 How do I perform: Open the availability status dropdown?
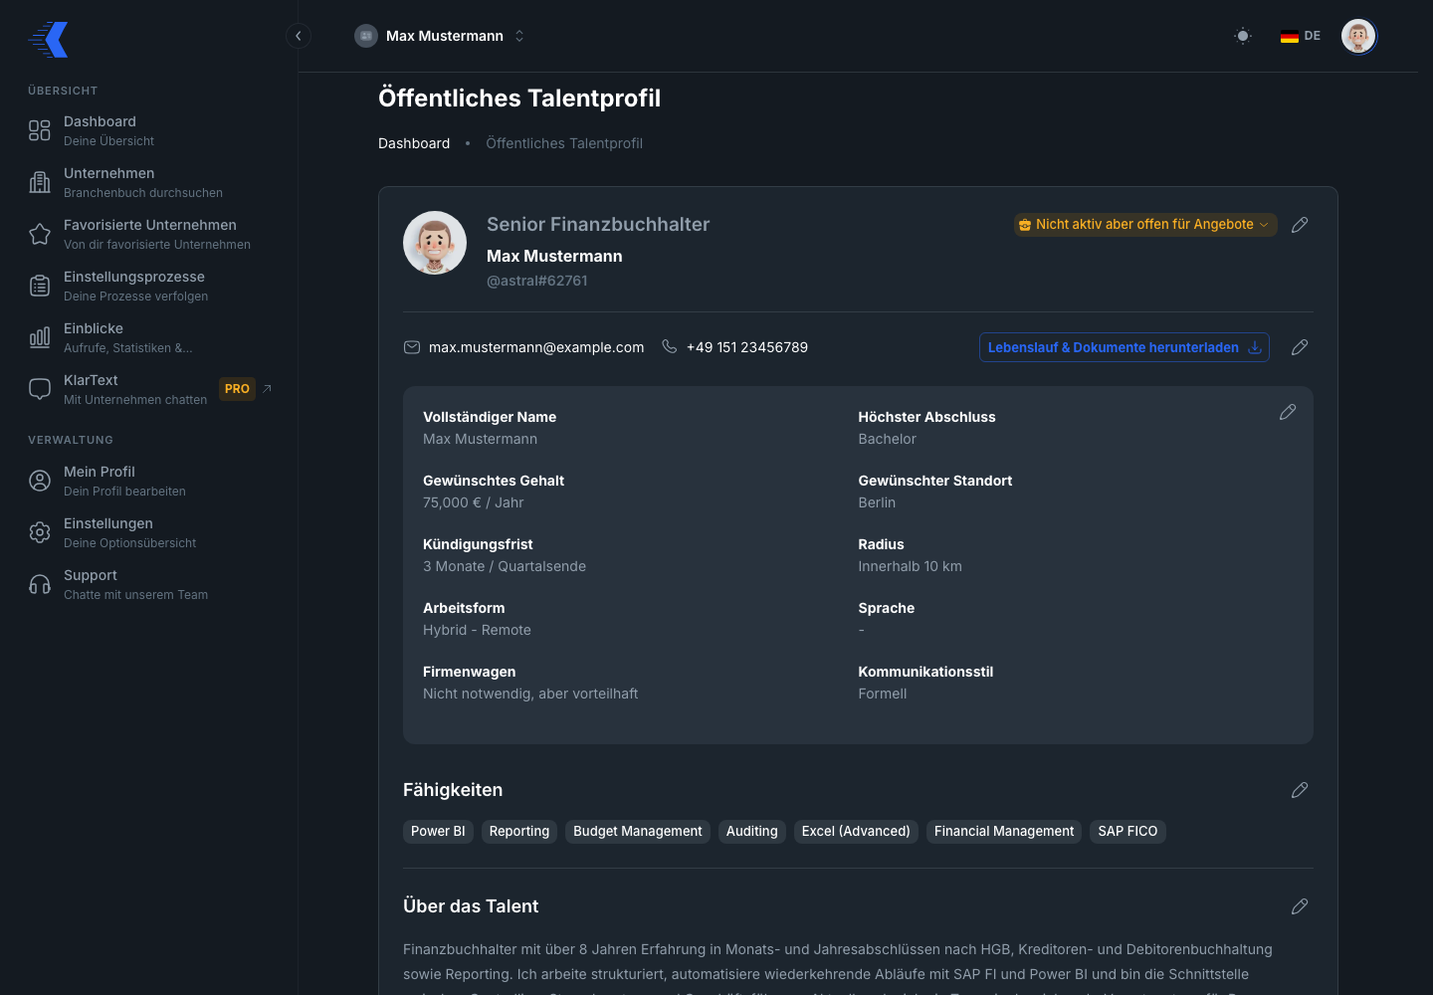(1145, 225)
